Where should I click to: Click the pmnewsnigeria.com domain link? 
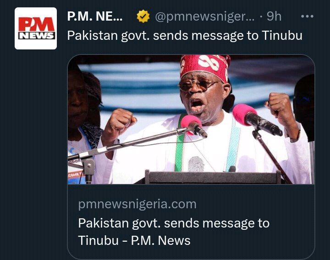[x=137, y=204]
